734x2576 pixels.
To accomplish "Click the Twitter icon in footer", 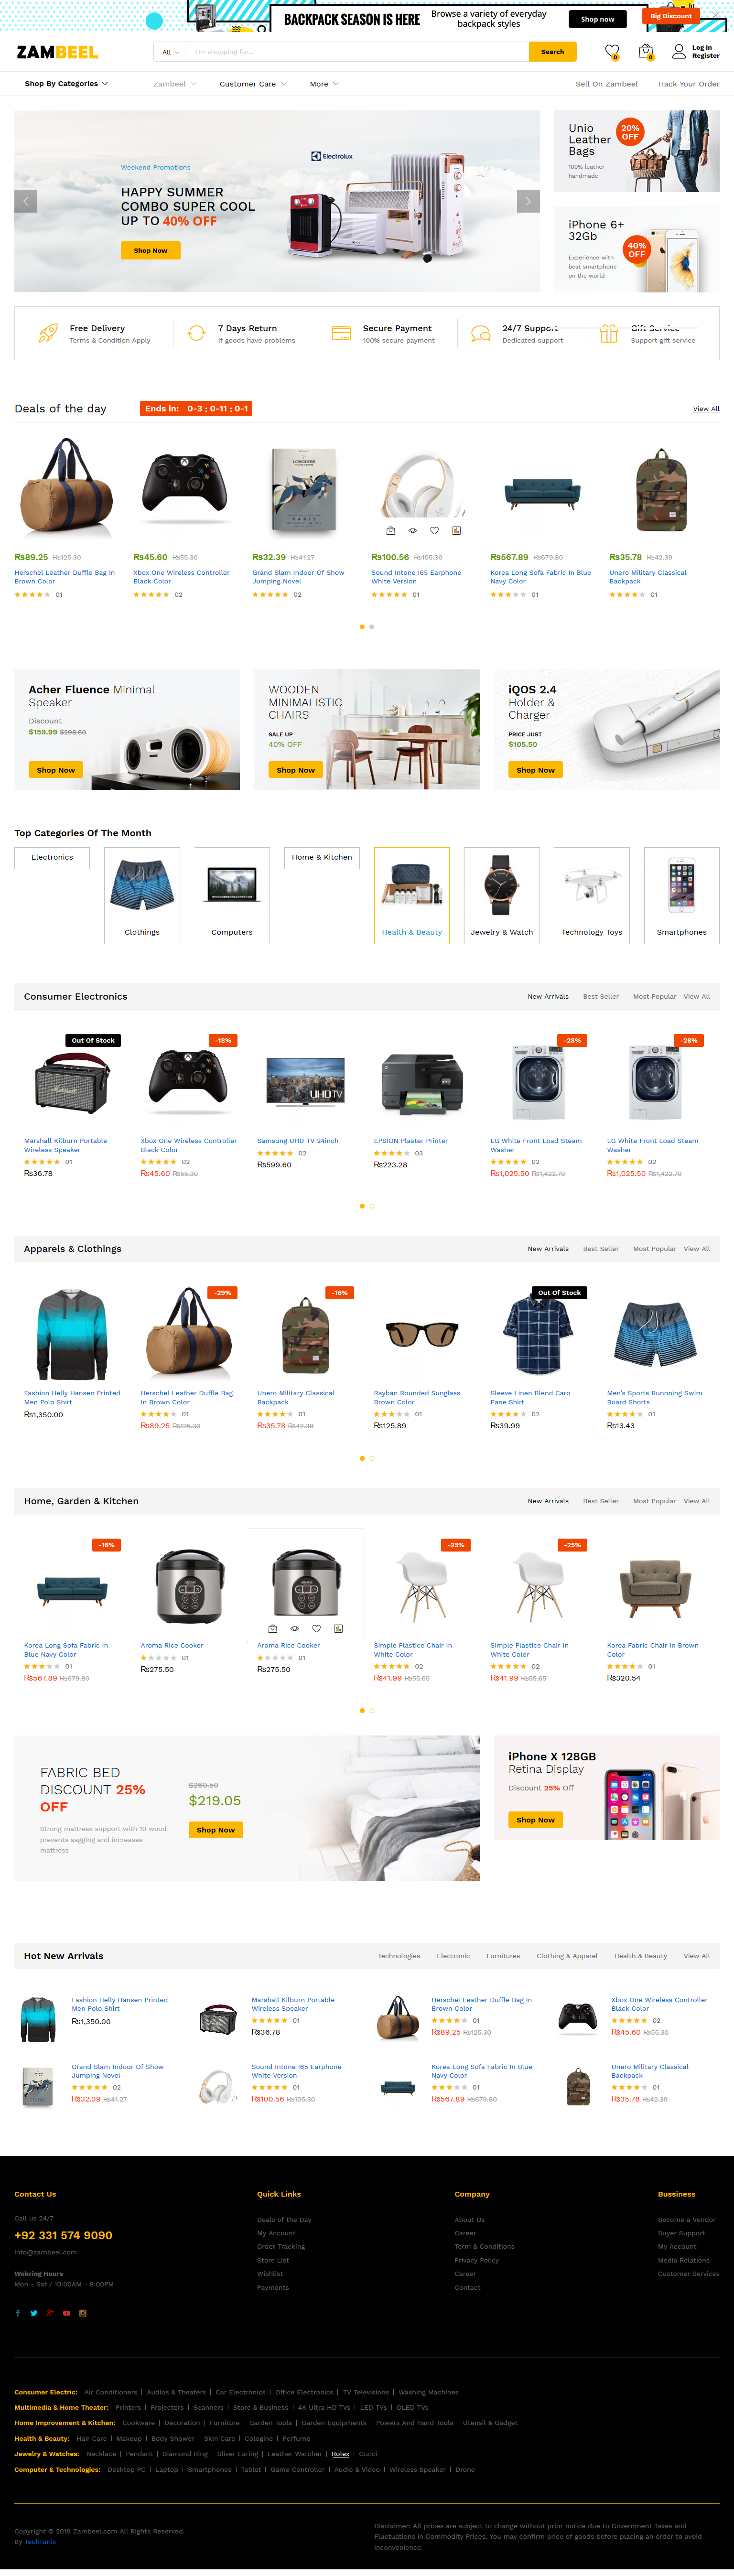I will point(33,2313).
